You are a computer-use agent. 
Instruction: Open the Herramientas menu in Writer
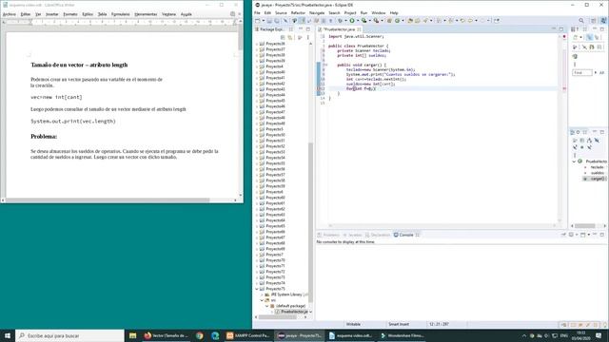pyautogui.click(x=146, y=14)
